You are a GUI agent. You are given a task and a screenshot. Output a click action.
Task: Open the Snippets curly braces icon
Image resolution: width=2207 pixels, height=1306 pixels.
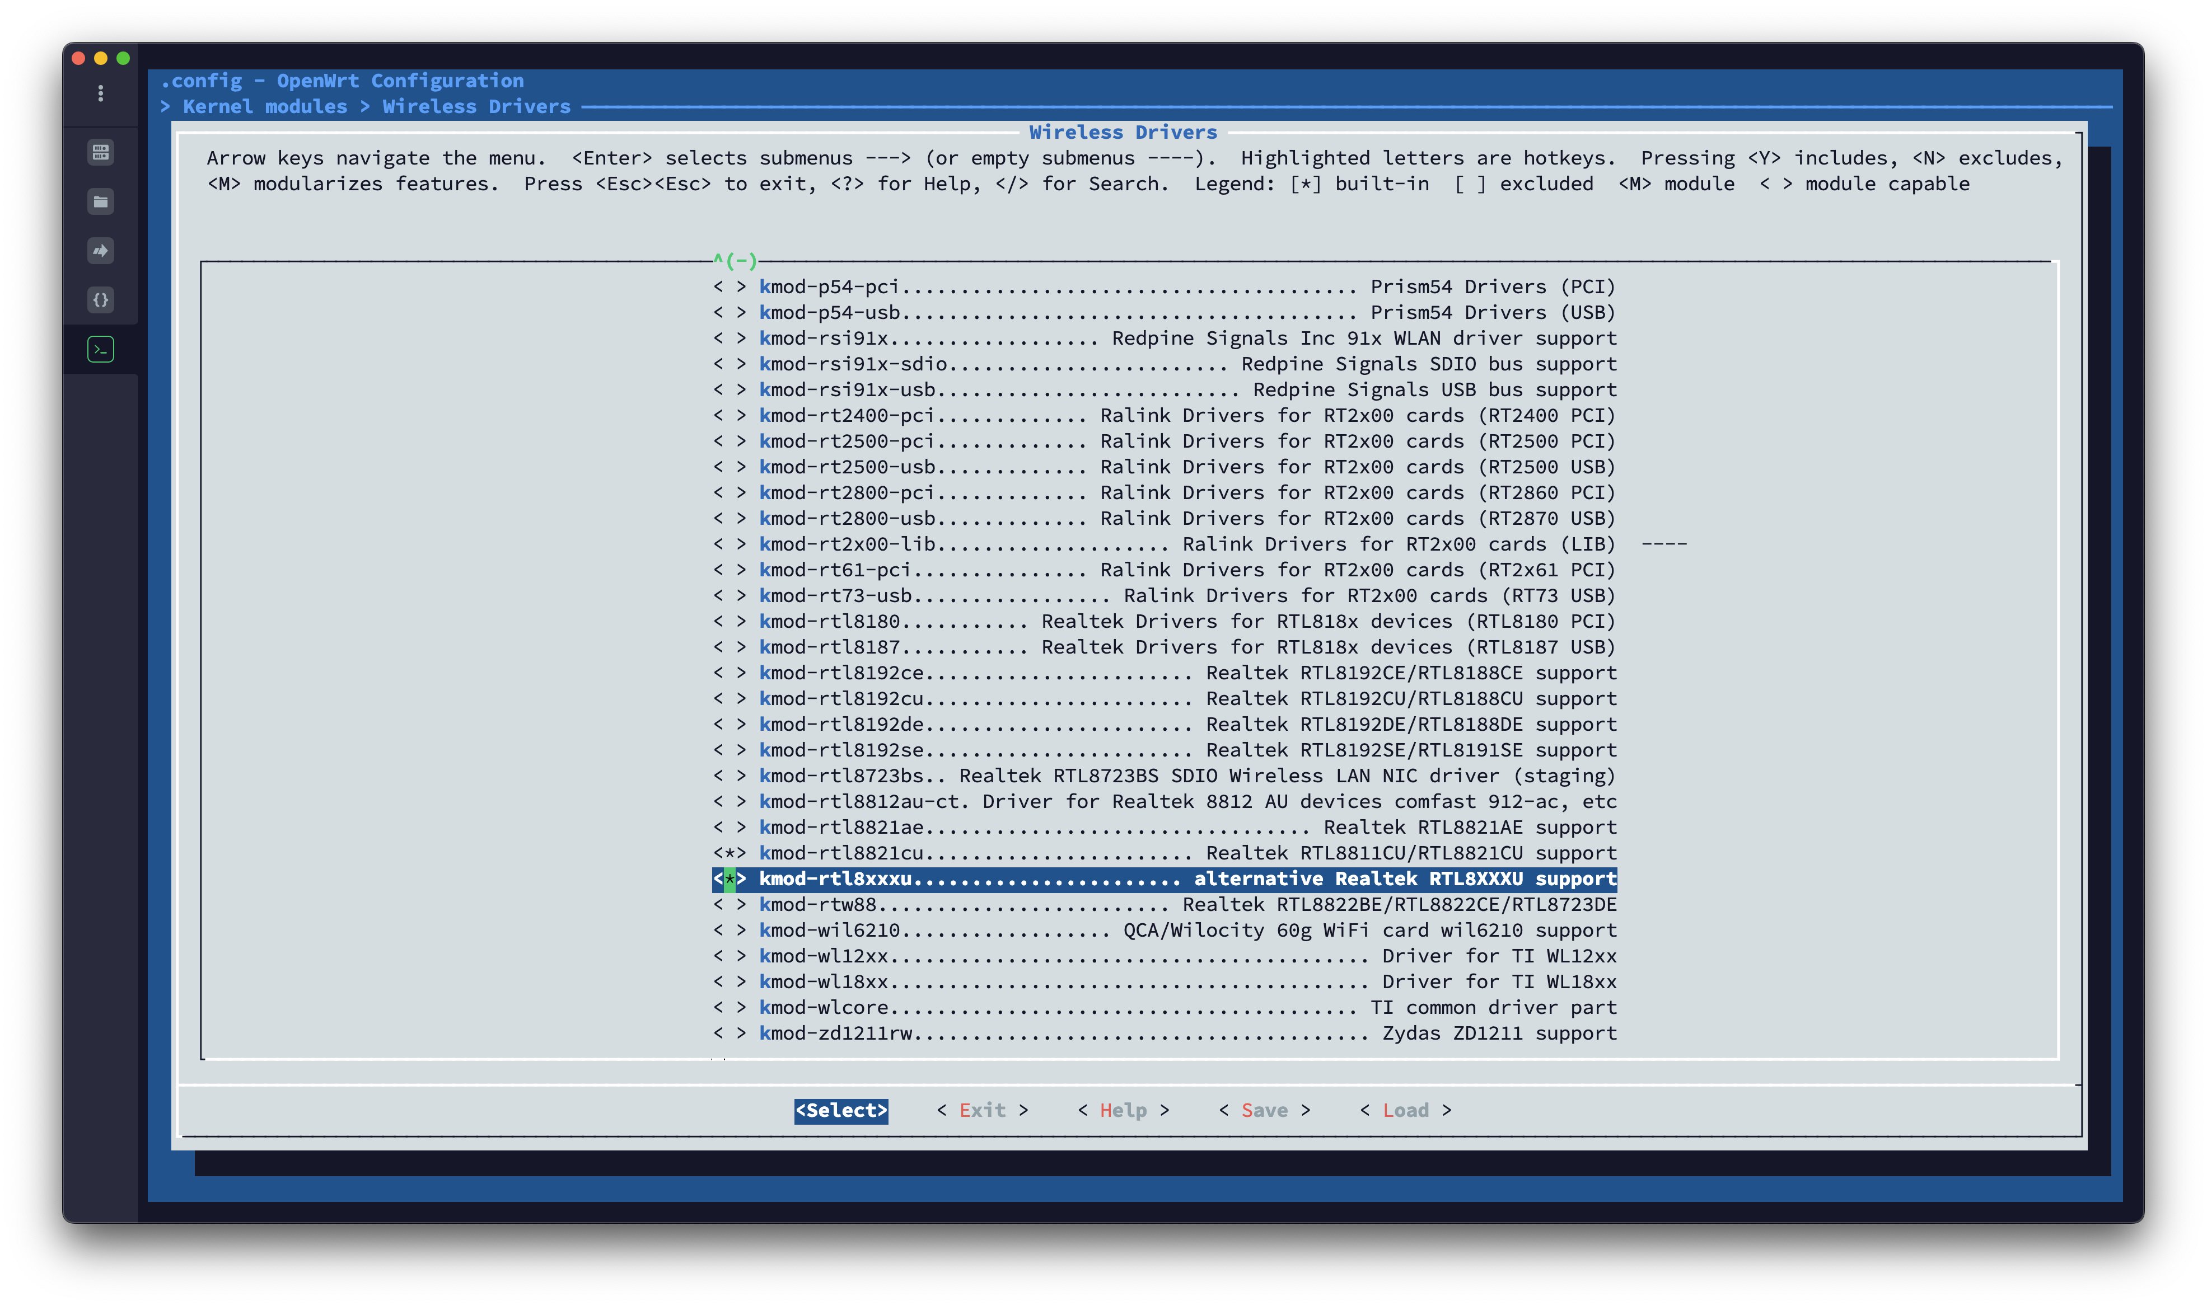(100, 300)
